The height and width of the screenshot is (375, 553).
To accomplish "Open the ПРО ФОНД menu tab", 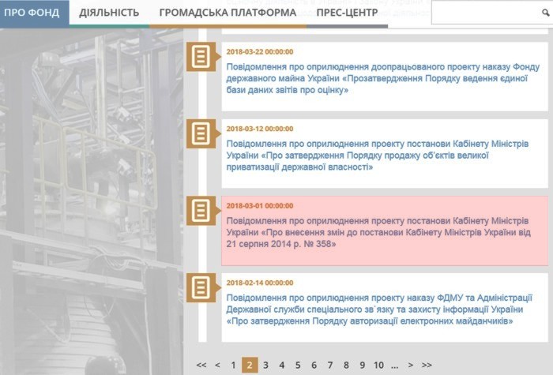I will tap(35, 13).
